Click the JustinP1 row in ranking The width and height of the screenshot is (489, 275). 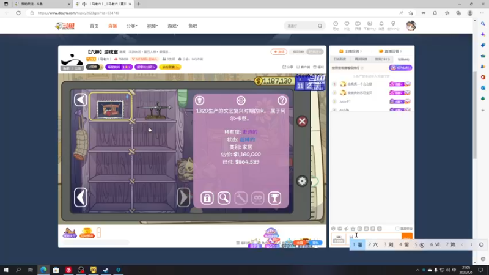(x=371, y=101)
